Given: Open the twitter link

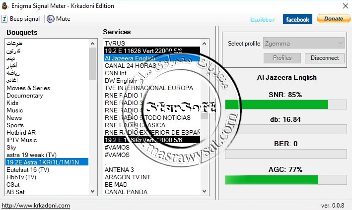Looking at the screenshot, I should click(x=263, y=19).
